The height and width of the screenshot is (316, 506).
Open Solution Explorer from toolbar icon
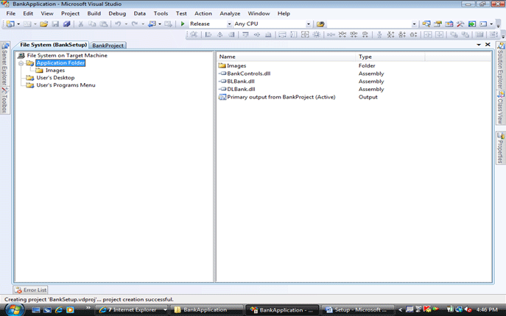coord(426,24)
